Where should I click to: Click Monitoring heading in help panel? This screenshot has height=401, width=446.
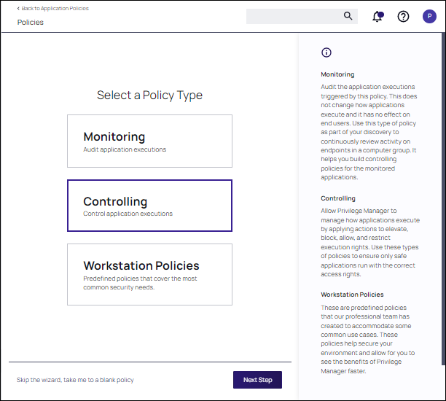[x=337, y=74]
